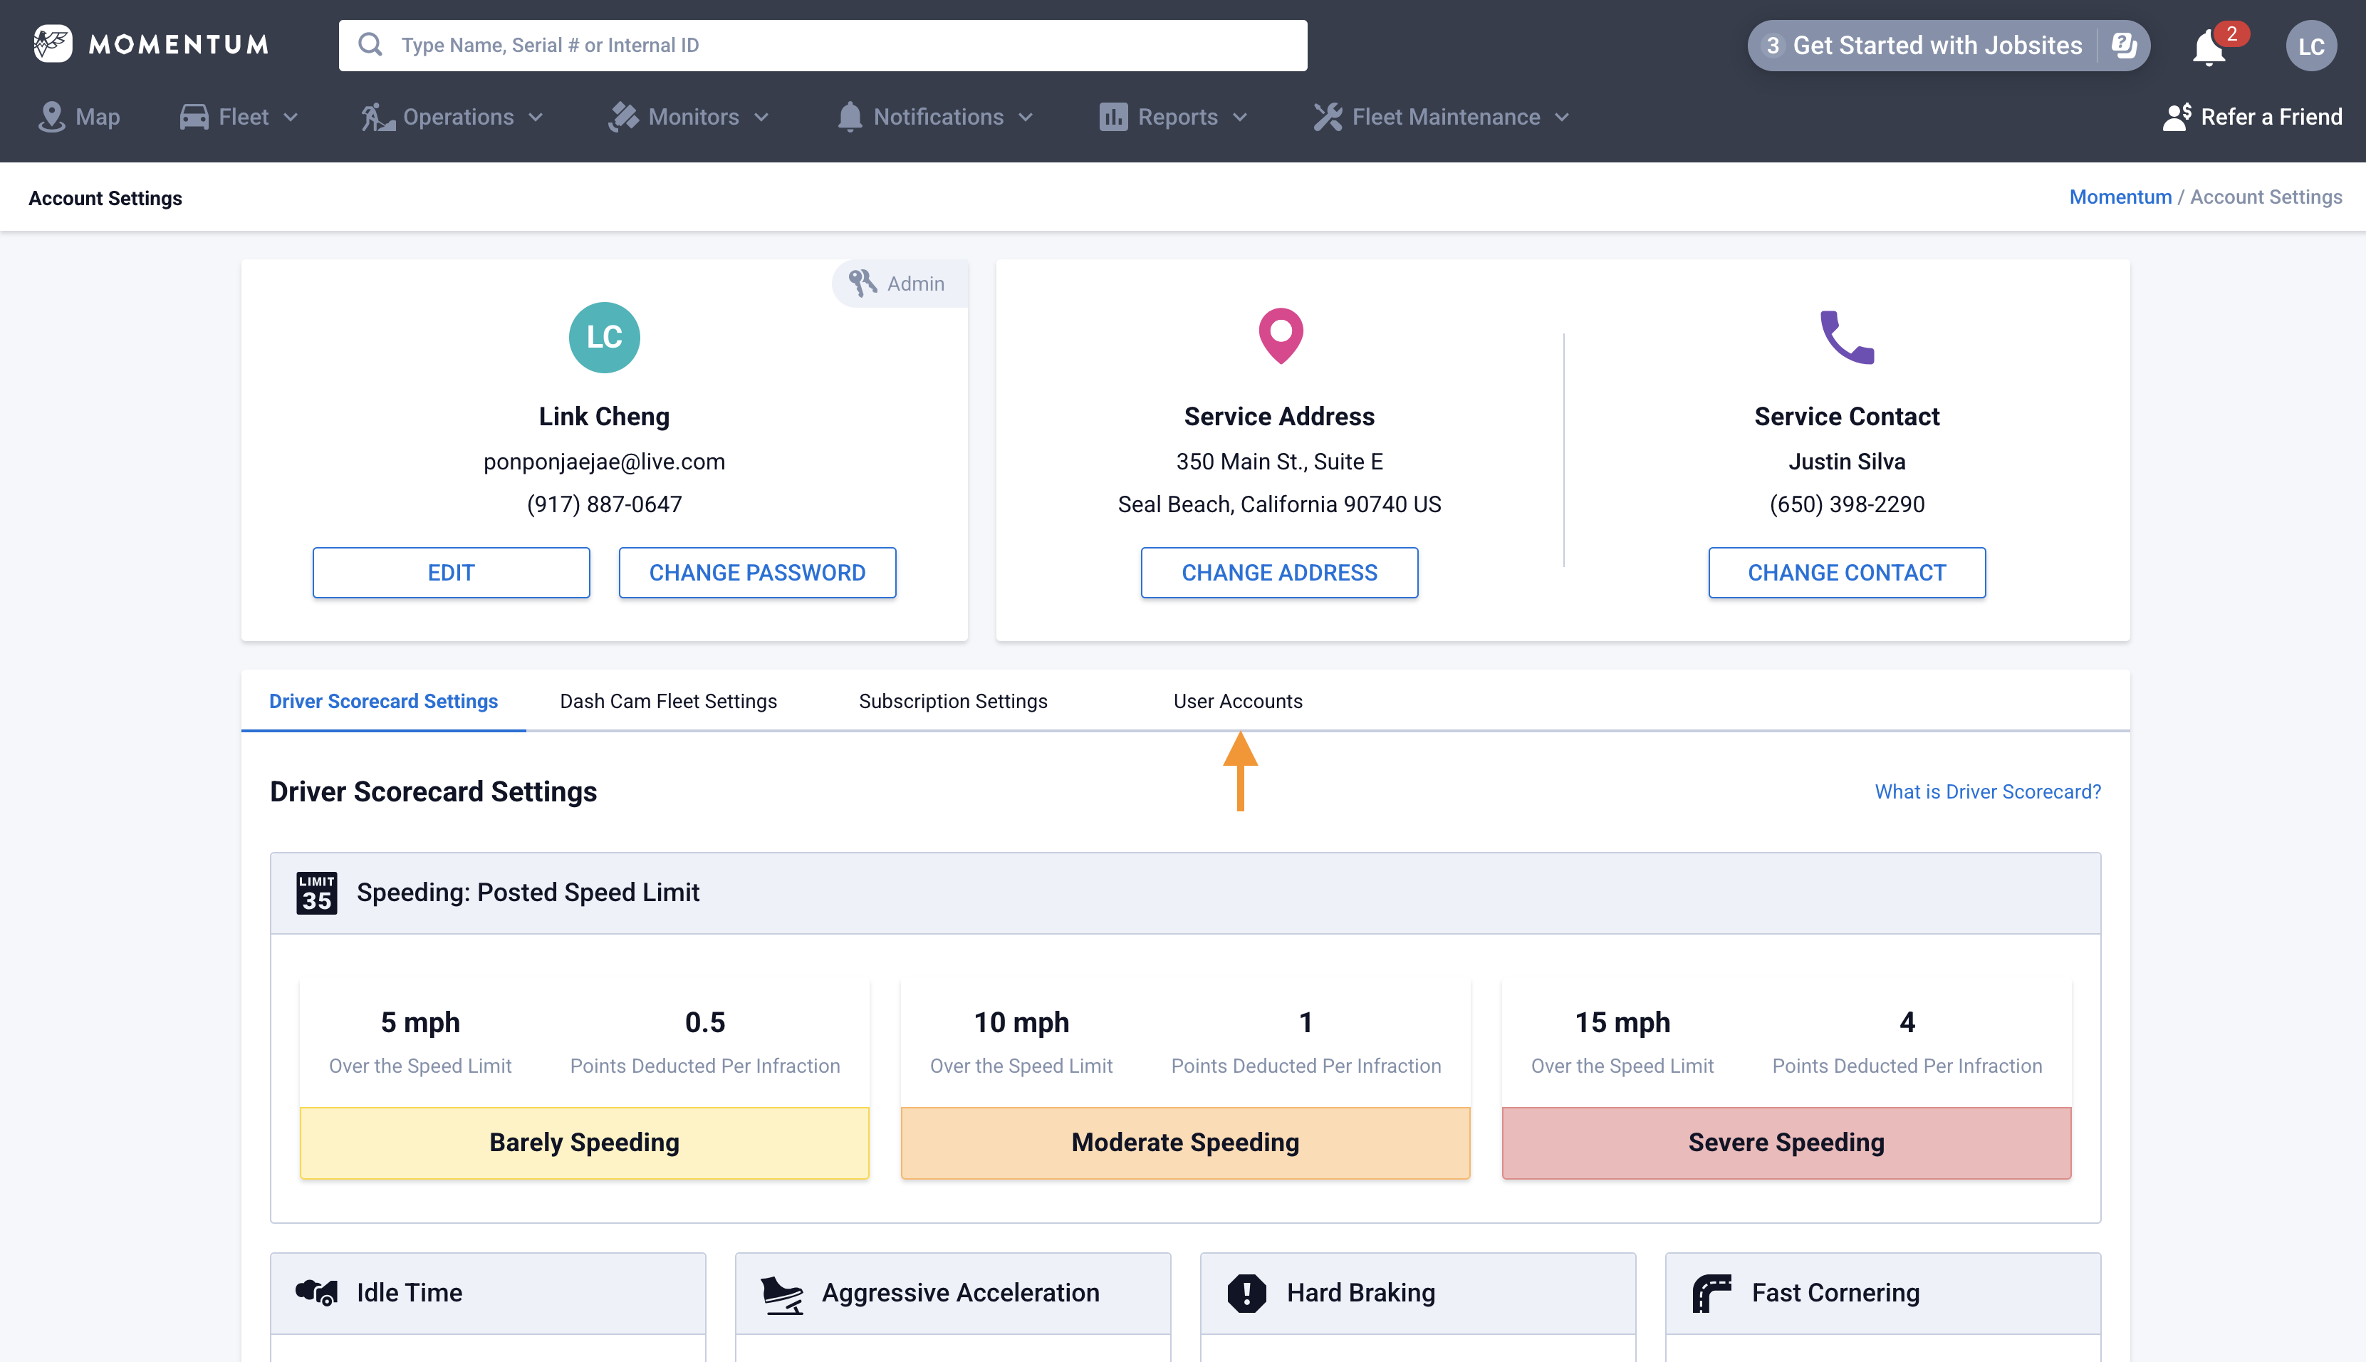This screenshot has width=2366, height=1362.
Task: Open the Dash Cam Fleet Settings tab
Action: click(668, 701)
